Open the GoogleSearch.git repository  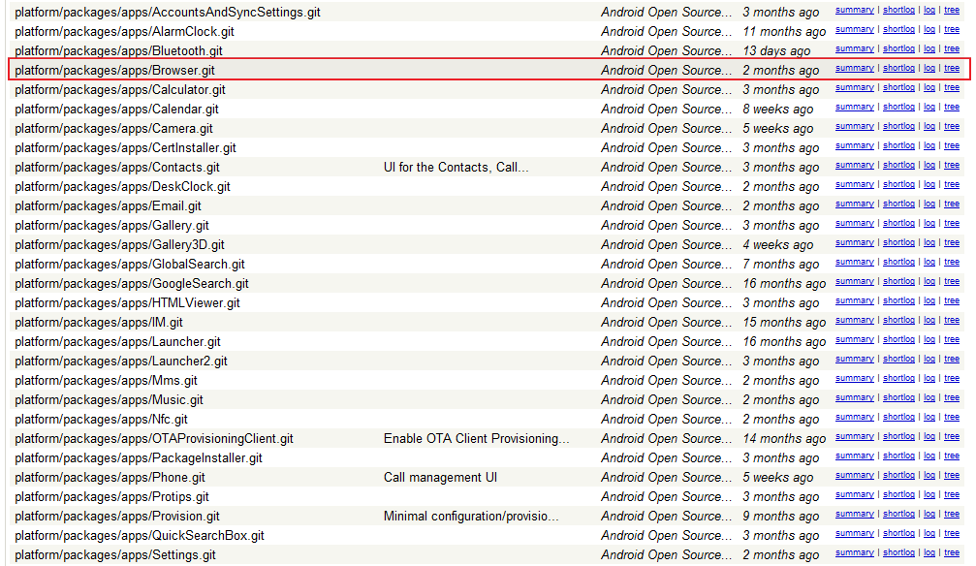click(132, 283)
